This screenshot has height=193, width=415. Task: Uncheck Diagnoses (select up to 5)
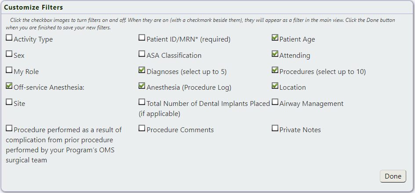pyautogui.click(x=142, y=70)
